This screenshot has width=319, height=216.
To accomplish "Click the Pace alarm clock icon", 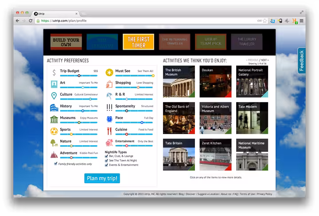I will coord(109,119).
